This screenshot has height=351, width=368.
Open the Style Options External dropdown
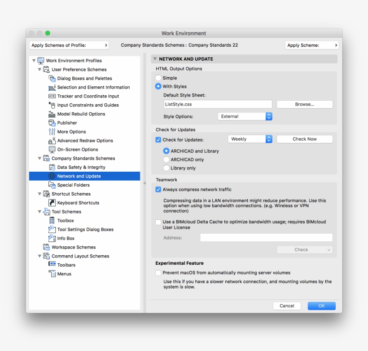245,116
